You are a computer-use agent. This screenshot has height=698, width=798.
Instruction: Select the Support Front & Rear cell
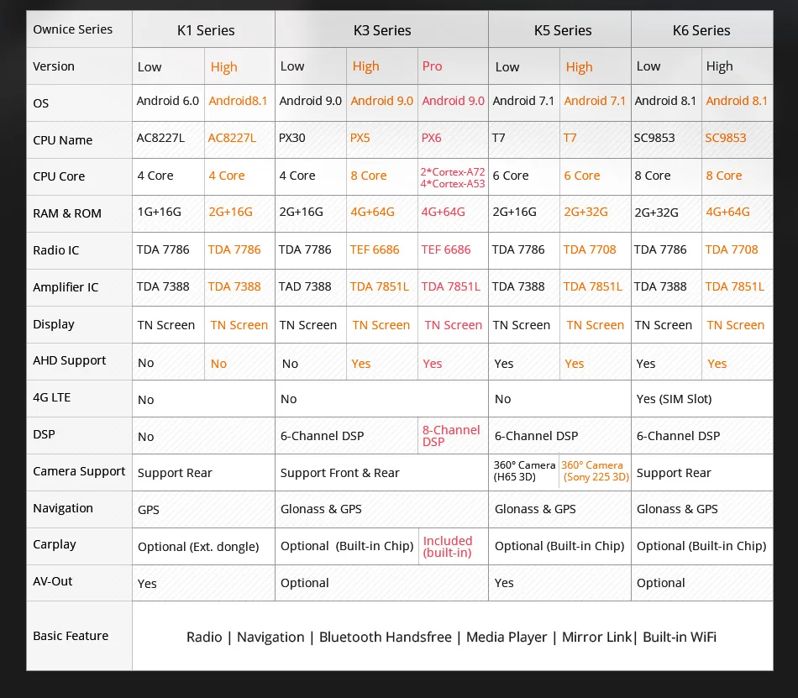381,473
